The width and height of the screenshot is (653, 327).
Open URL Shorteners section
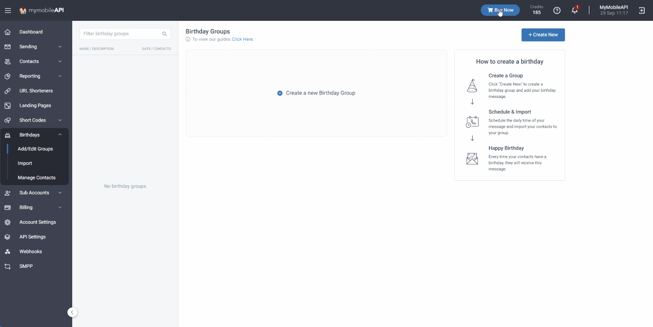pyautogui.click(x=36, y=91)
